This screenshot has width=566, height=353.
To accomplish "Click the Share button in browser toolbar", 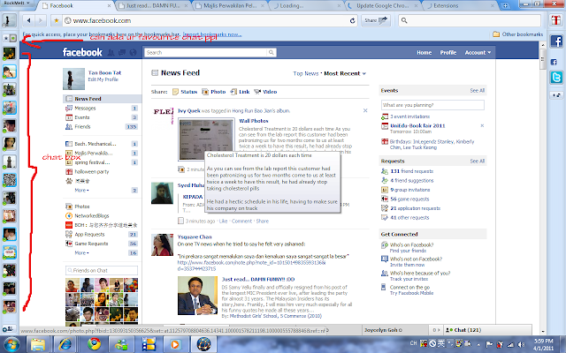I will [375, 20].
